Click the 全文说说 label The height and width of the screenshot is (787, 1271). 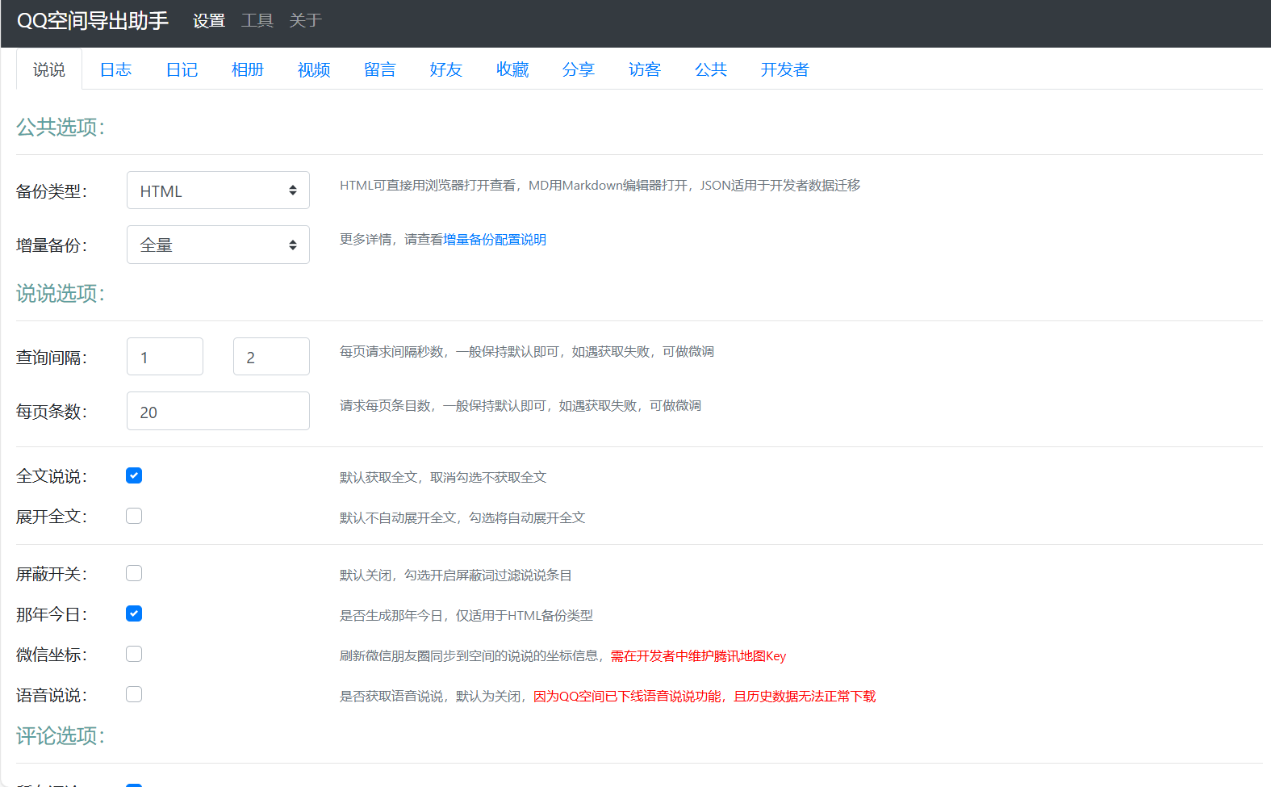(52, 476)
